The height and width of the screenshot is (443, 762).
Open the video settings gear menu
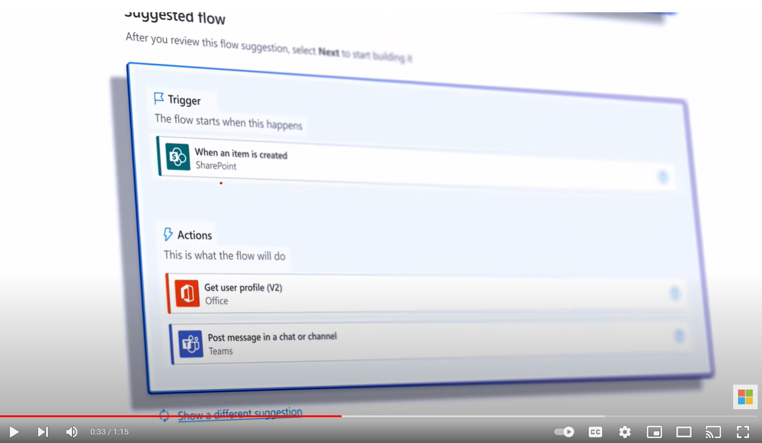point(624,432)
